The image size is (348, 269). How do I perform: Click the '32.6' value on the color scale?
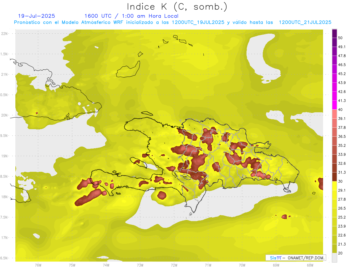(342, 163)
